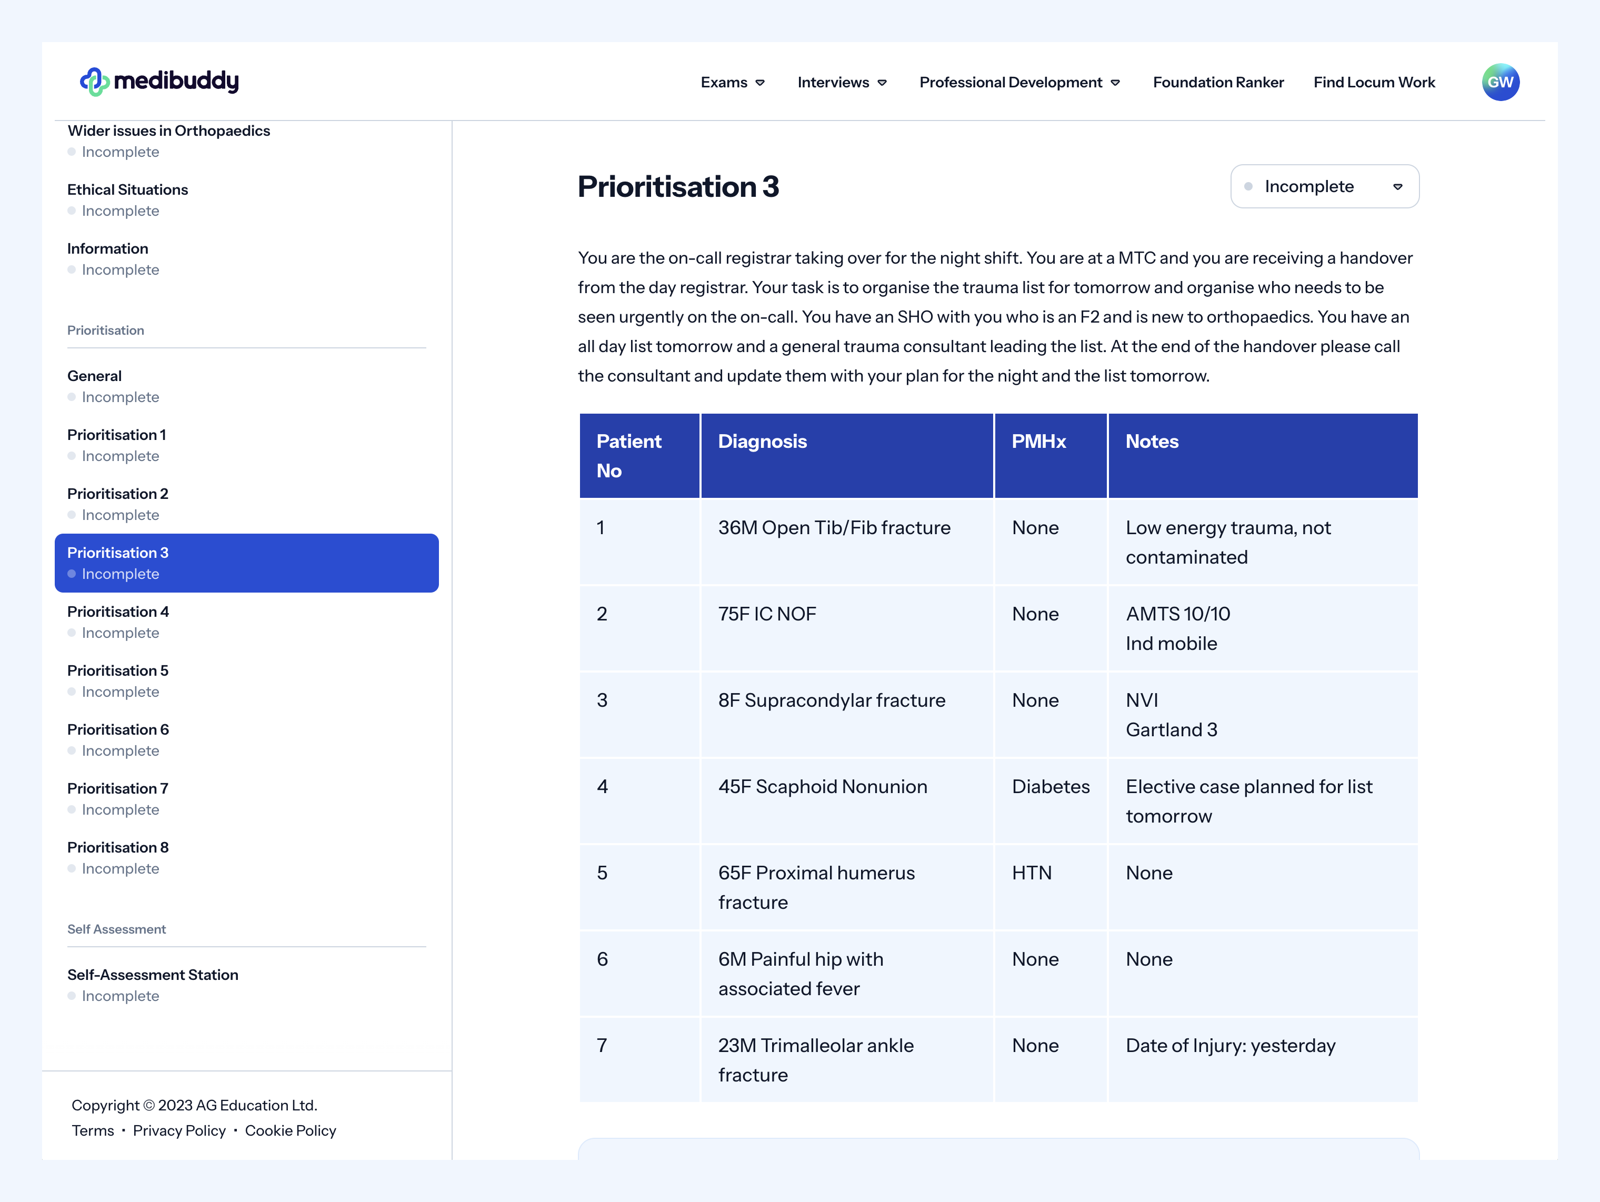Select the active Prioritisation 3 item
The image size is (1600, 1202).
tap(247, 564)
